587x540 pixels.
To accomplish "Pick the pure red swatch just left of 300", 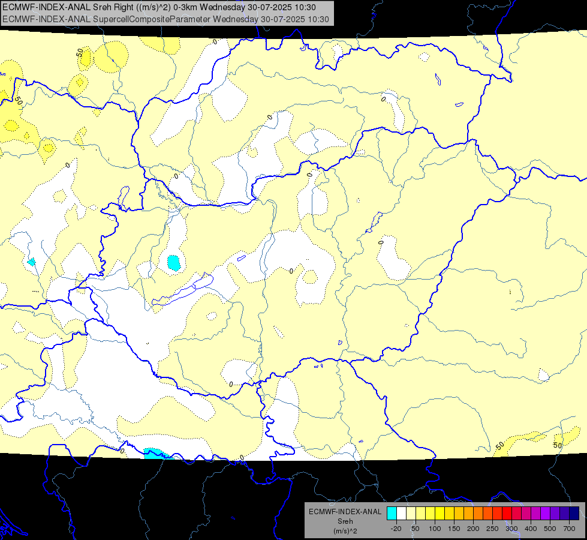I will [507, 514].
